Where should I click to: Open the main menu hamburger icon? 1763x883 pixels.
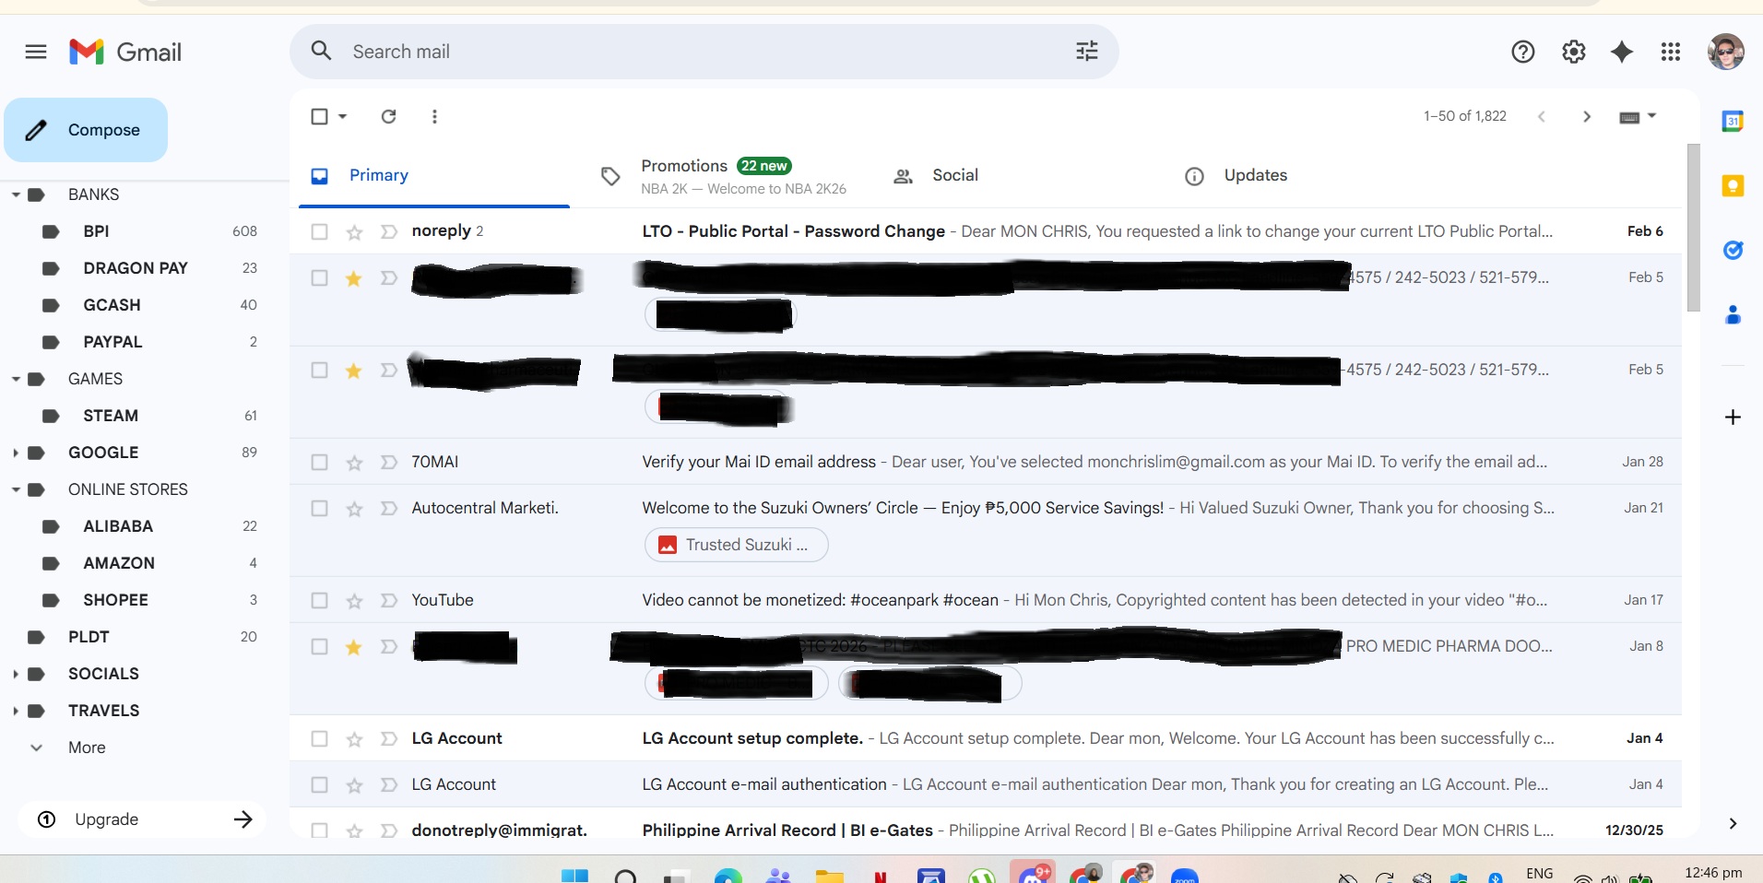(36, 52)
